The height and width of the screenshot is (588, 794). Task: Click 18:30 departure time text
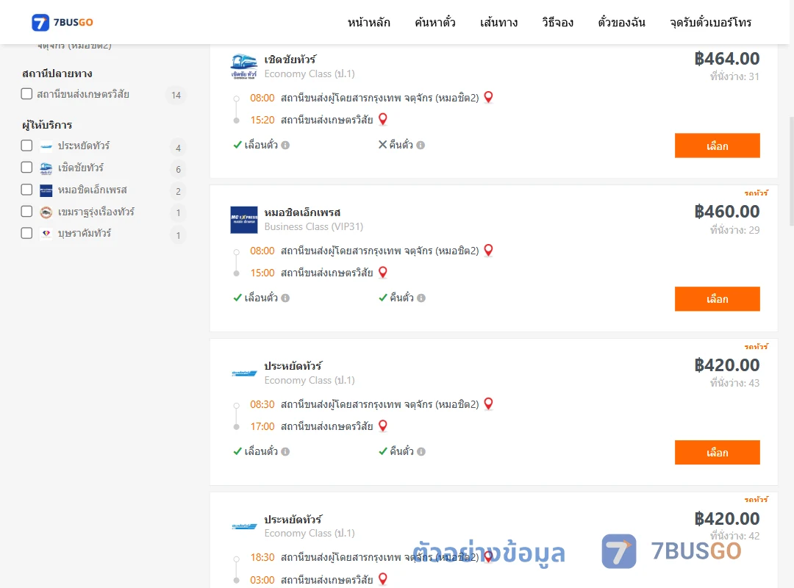click(x=262, y=557)
